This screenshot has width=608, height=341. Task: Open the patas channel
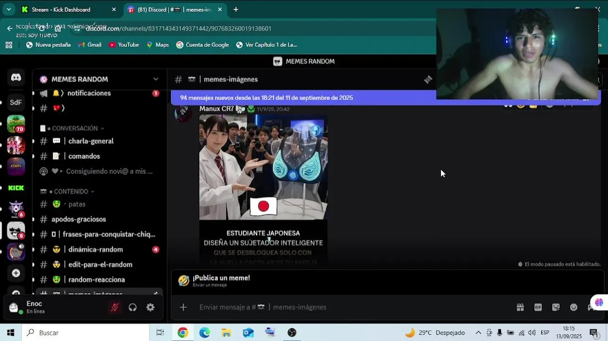(x=98, y=204)
